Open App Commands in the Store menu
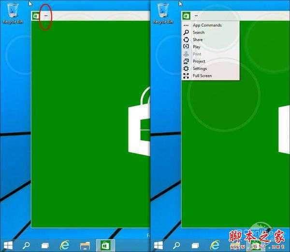 [x=211, y=25]
